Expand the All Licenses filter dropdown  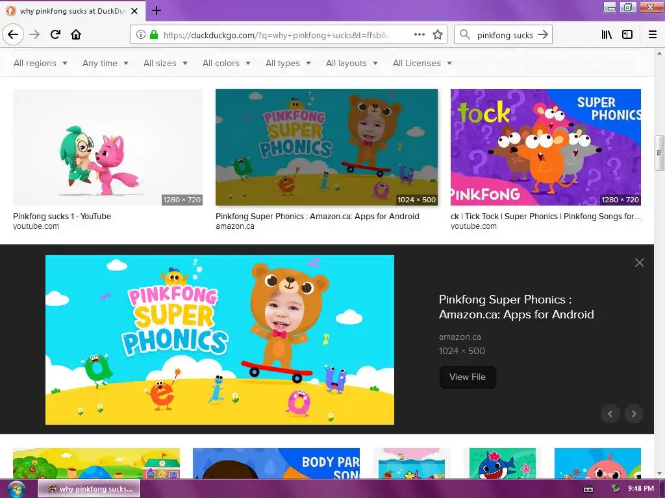pyautogui.click(x=422, y=63)
